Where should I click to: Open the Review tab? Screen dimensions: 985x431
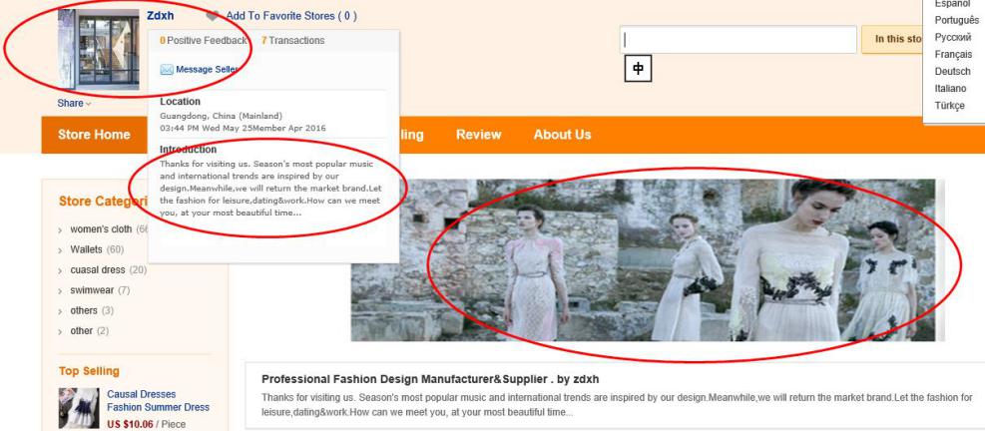click(x=478, y=135)
